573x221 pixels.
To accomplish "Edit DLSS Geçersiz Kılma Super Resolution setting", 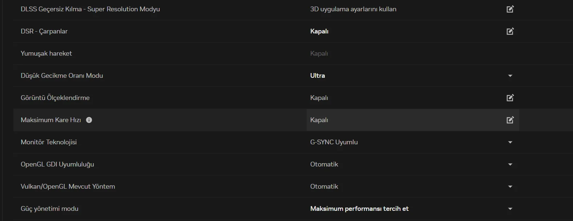I will [x=510, y=9].
